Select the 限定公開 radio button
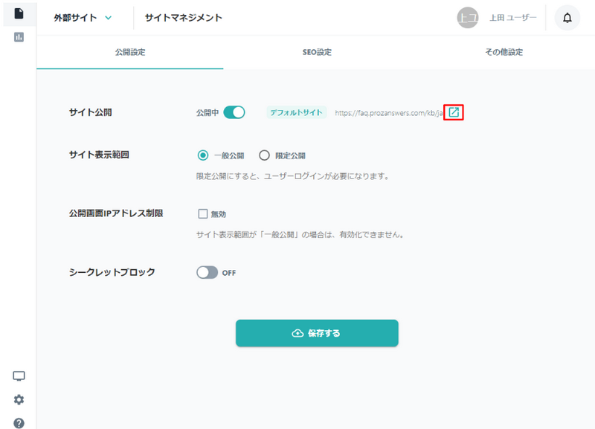This screenshot has width=595, height=429. click(x=264, y=155)
